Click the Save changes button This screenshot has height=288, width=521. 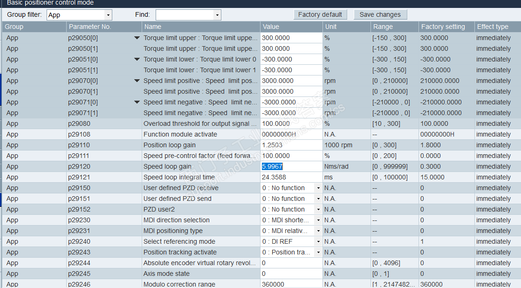tap(380, 14)
